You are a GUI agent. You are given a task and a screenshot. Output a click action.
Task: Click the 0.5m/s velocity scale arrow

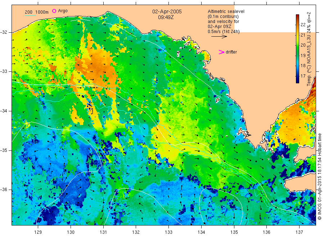[x=219, y=37]
